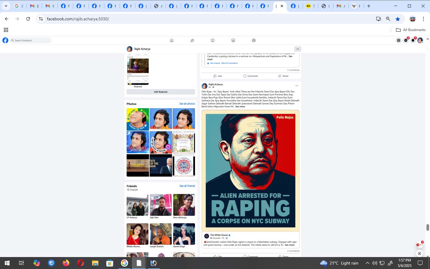Open Facebook Home feed icon

pyautogui.click(x=172, y=40)
